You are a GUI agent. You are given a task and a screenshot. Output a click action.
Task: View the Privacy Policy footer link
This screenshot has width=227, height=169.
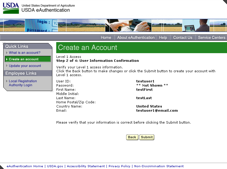click(x=119, y=166)
